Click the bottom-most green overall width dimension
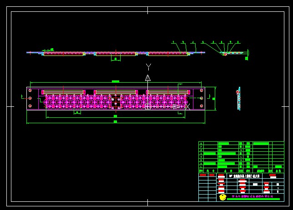Image resolution: width=293 pixels, height=210 pixels. pos(115,122)
